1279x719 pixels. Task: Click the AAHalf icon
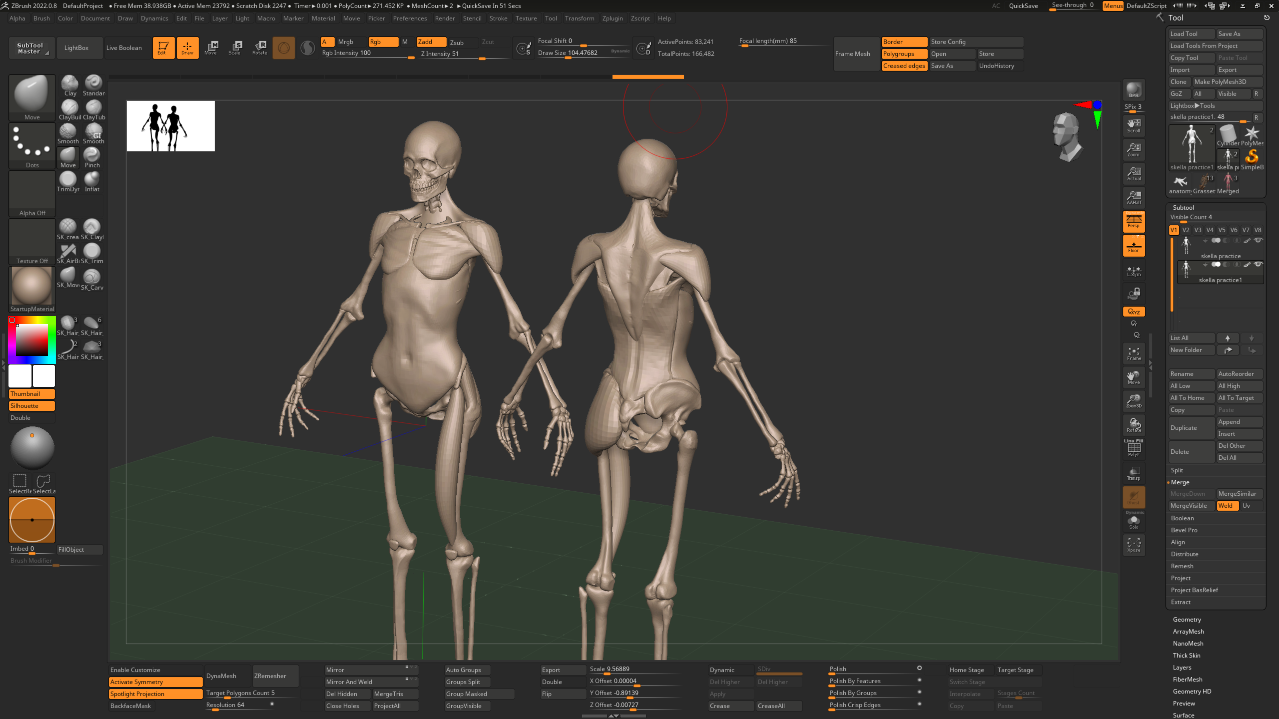[1134, 197]
